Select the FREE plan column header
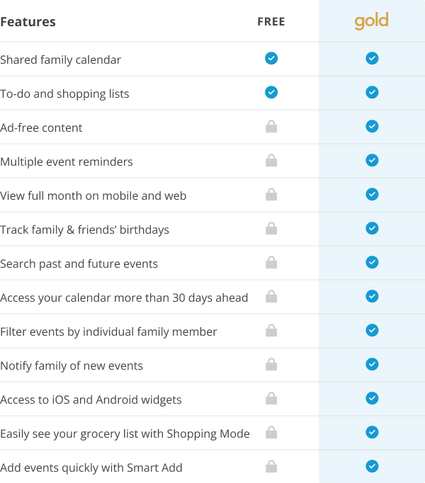 tap(271, 21)
